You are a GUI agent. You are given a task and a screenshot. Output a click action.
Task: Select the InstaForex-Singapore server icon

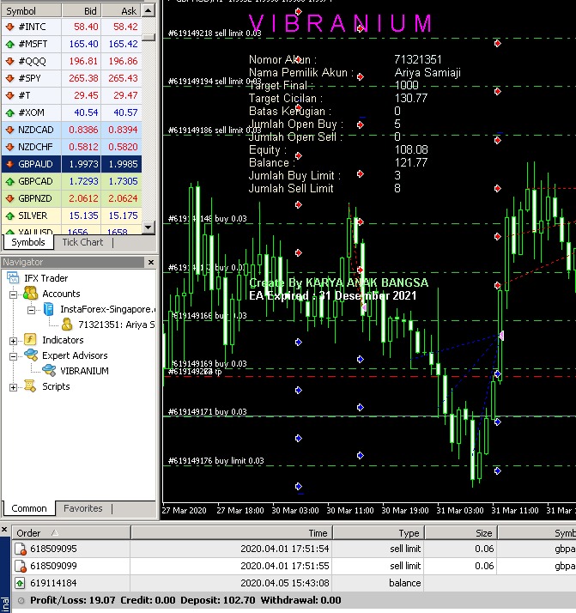point(49,309)
